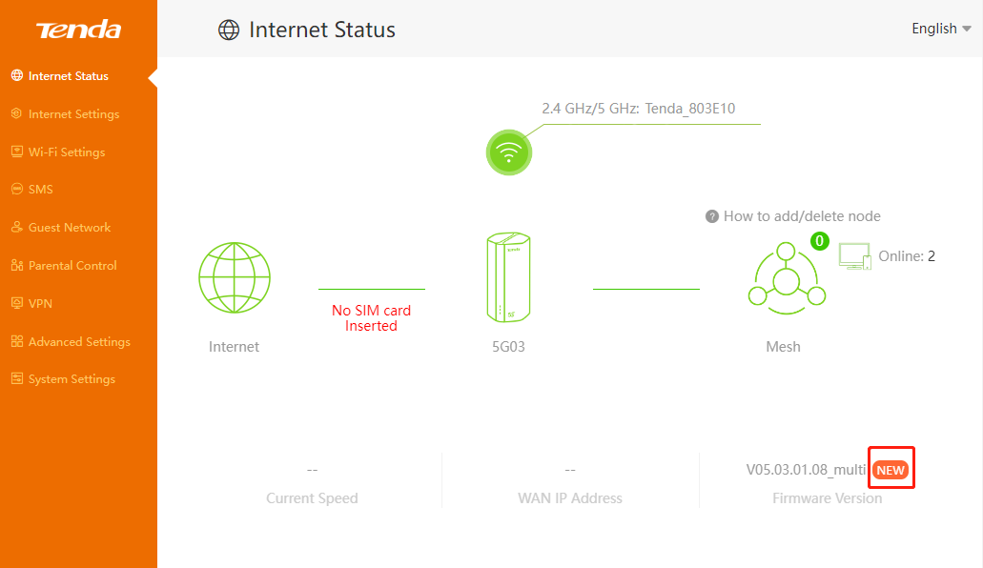Screen dimensions: 983x568
Task: Open System Settings menu item
Action: pos(72,379)
